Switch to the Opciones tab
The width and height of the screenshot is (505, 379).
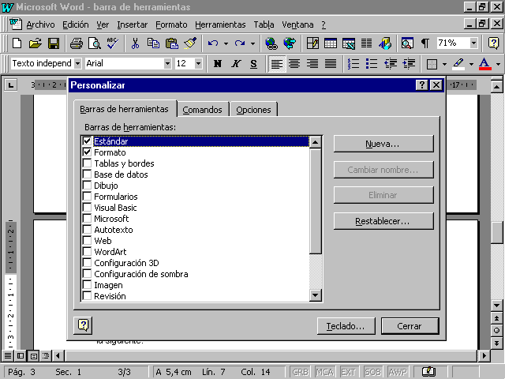click(x=253, y=110)
